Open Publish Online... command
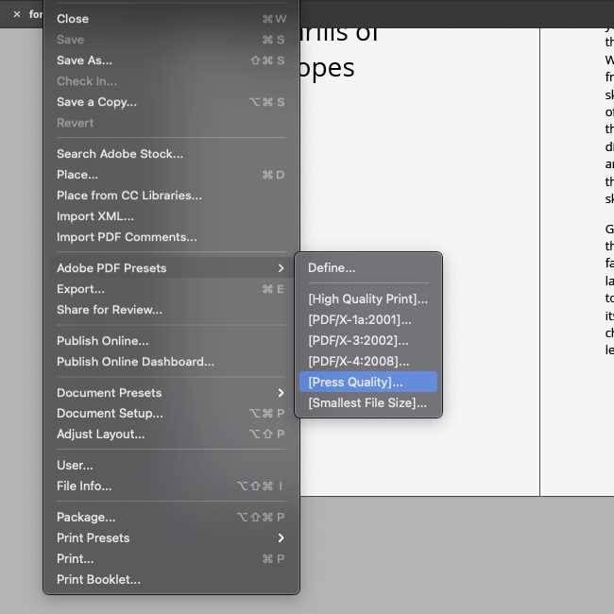Screen dimensions: 614x614 click(172, 341)
